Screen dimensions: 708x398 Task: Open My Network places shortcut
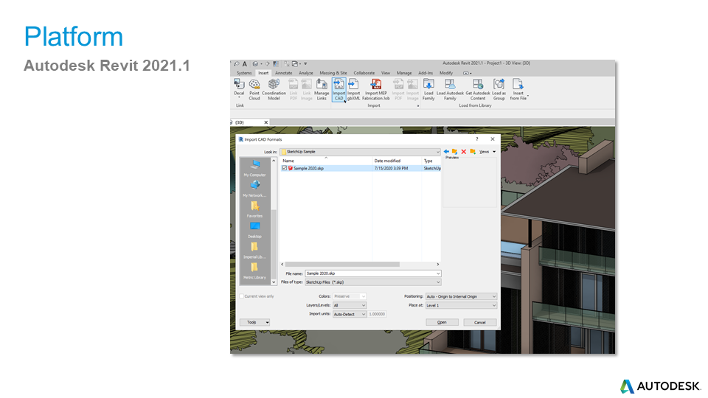click(x=254, y=189)
